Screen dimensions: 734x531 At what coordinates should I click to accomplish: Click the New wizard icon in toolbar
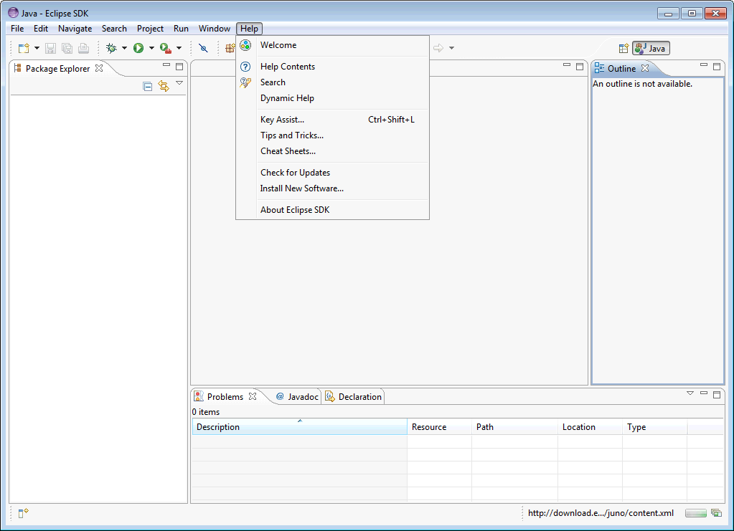(24, 48)
